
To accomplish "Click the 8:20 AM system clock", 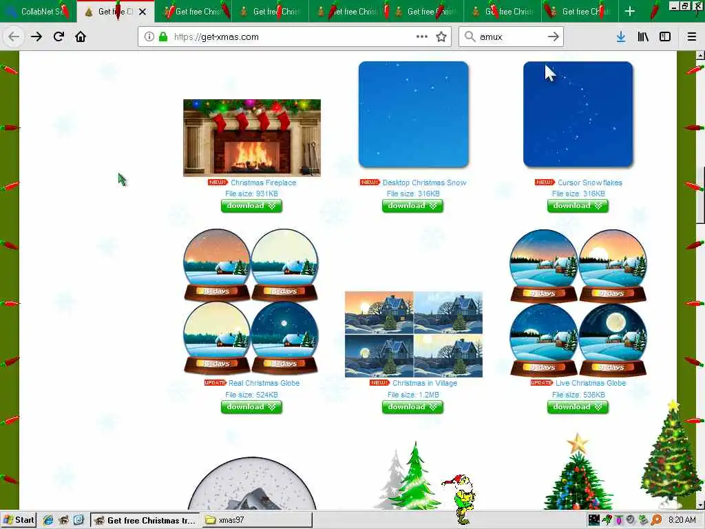I will (682, 520).
